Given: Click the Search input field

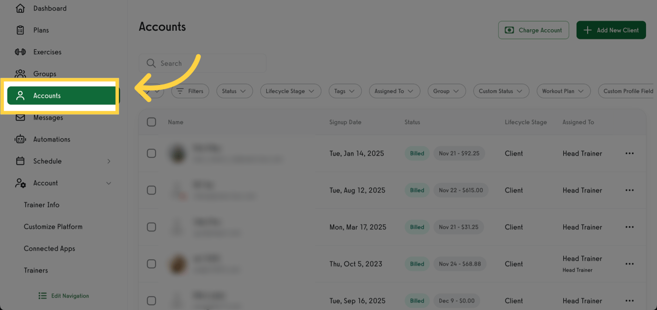Looking at the screenshot, I should 207,63.
